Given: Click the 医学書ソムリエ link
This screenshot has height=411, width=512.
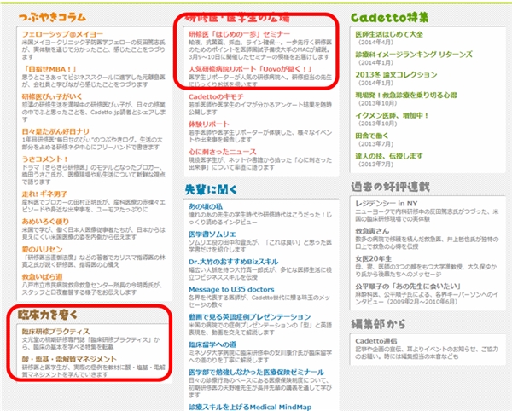Looking at the screenshot, I should pyautogui.click(x=212, y=234).
